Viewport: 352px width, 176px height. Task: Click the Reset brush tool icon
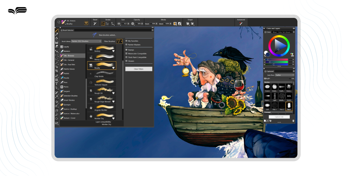[95, 23]
